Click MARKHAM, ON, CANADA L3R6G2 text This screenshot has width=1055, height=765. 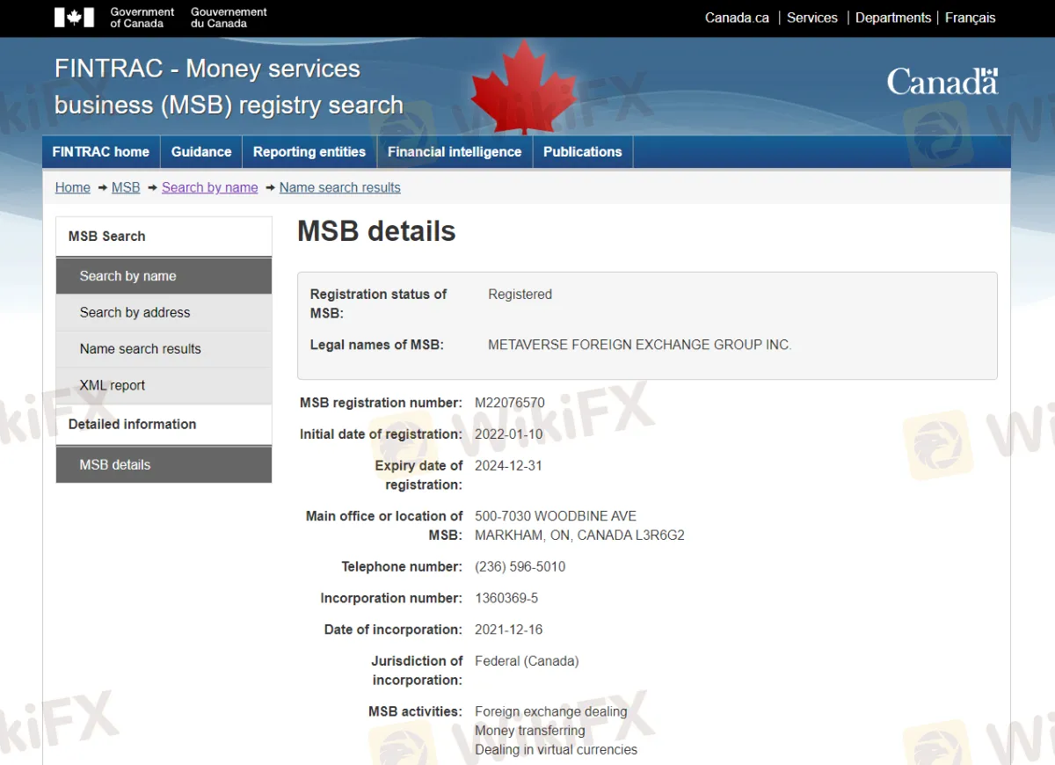pyautogui.click(x=579, y=535)
